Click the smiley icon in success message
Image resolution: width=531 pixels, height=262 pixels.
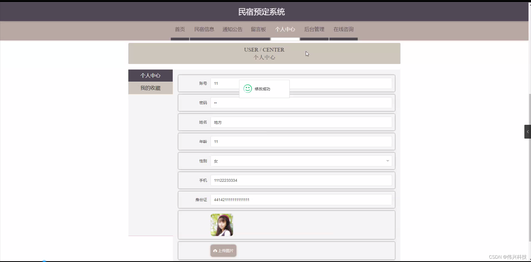tap(247, 89)
